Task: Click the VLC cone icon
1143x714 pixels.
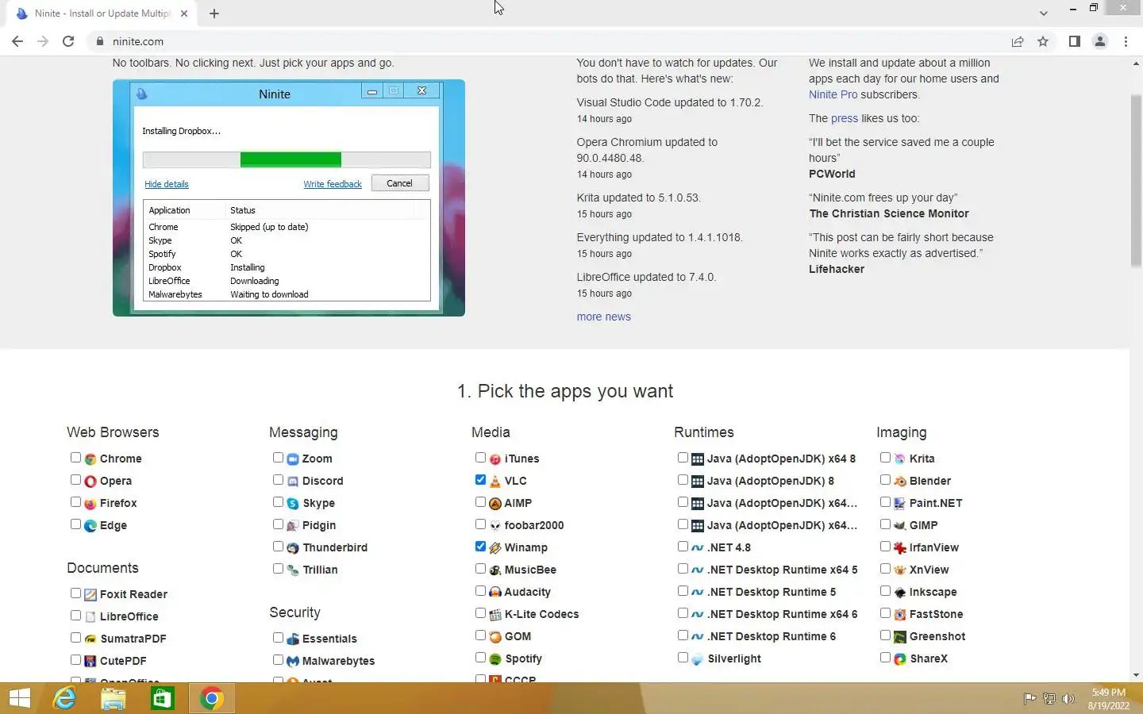Action: [x=495, y=481]
